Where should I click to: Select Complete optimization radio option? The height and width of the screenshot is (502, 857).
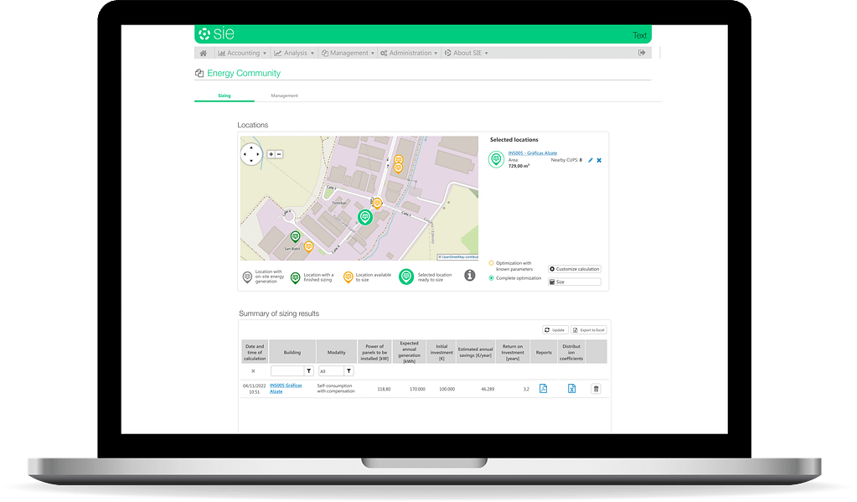[492, 277]
